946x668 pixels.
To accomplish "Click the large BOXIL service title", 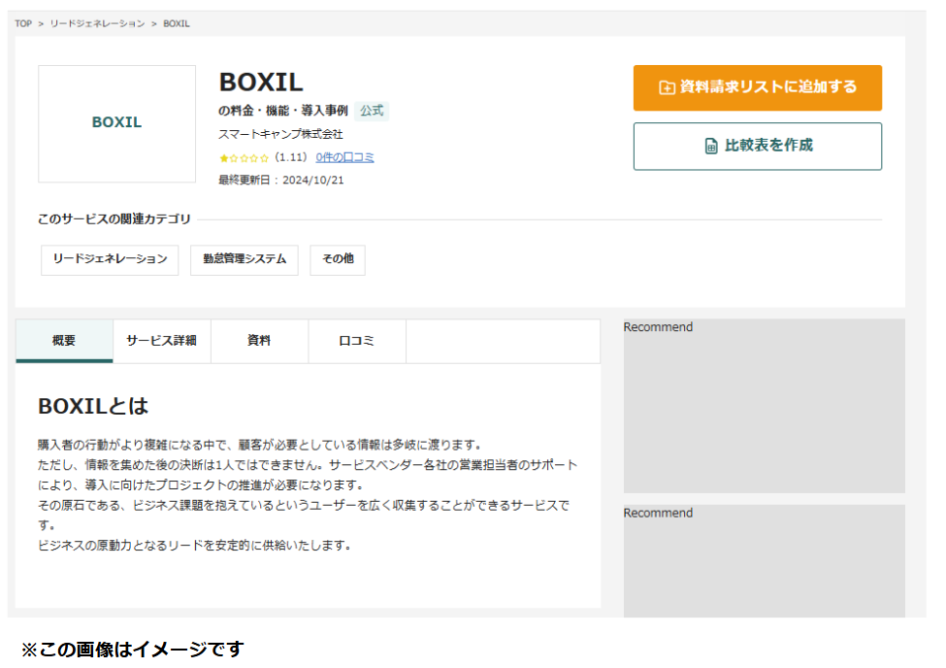I will click(261, 82).
